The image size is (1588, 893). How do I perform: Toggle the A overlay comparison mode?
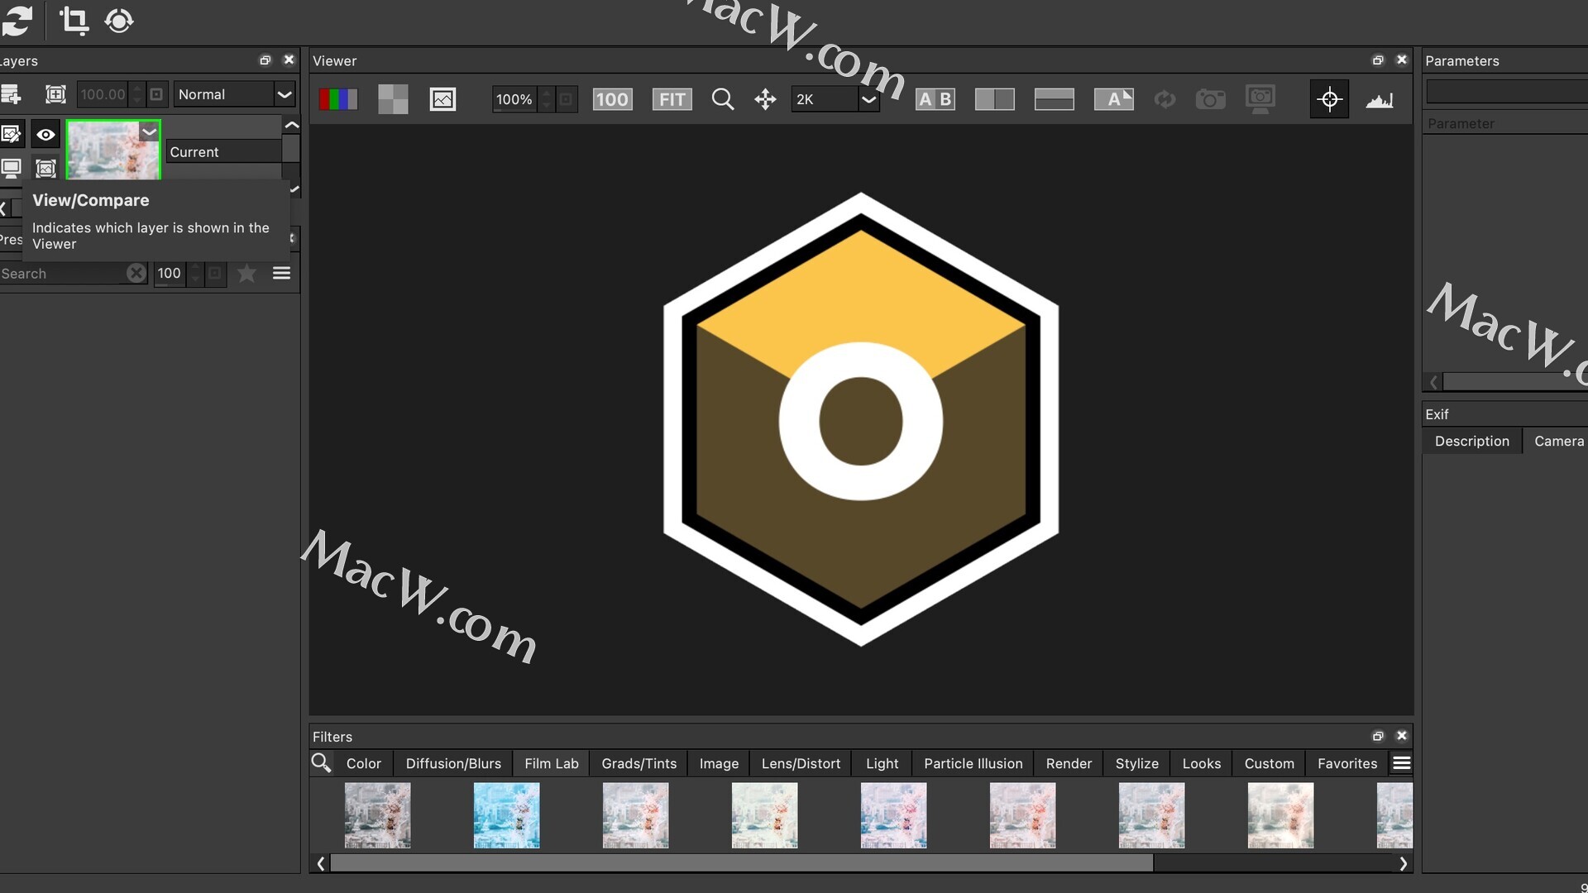point(1114,99)
